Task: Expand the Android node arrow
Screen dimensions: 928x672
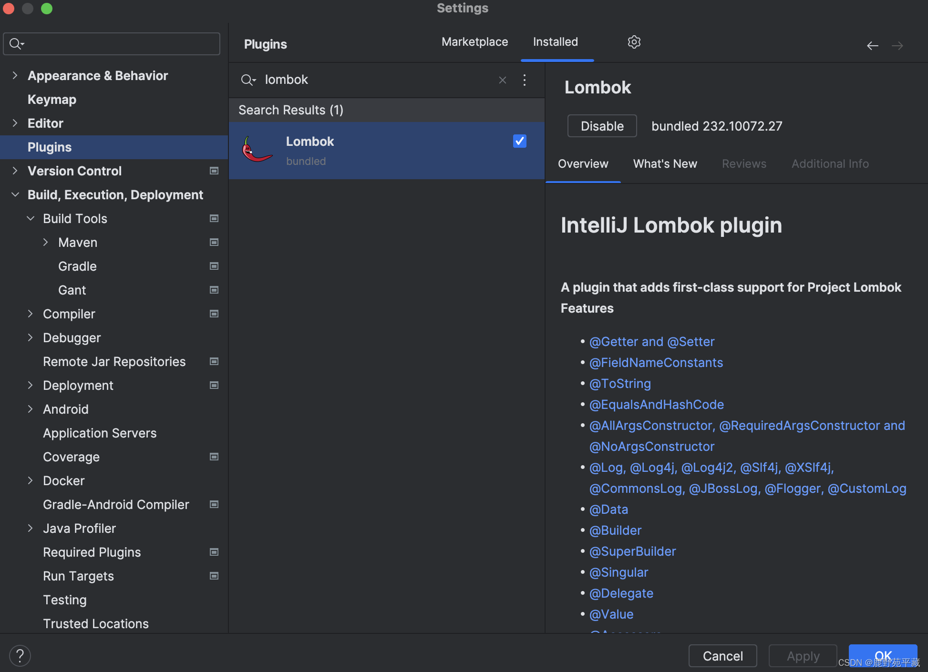Action: (x=31, y=409)
